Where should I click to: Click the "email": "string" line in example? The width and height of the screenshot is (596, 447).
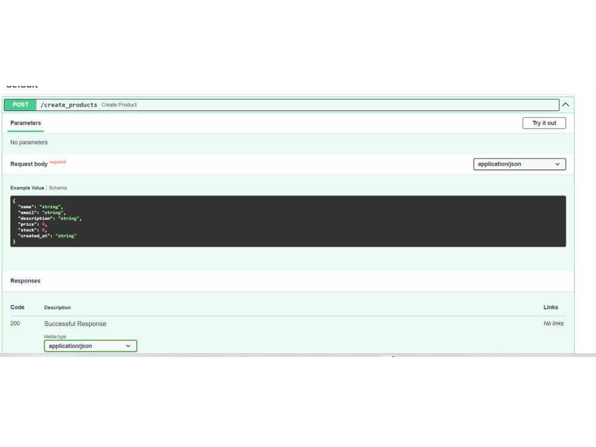click(42, 213)
